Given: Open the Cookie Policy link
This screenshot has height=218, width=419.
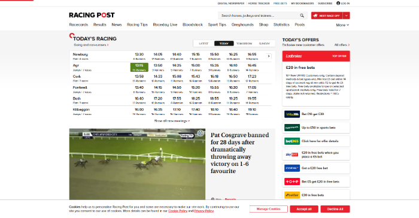Looking at the screenshot, I should click(x=178, y=211).
